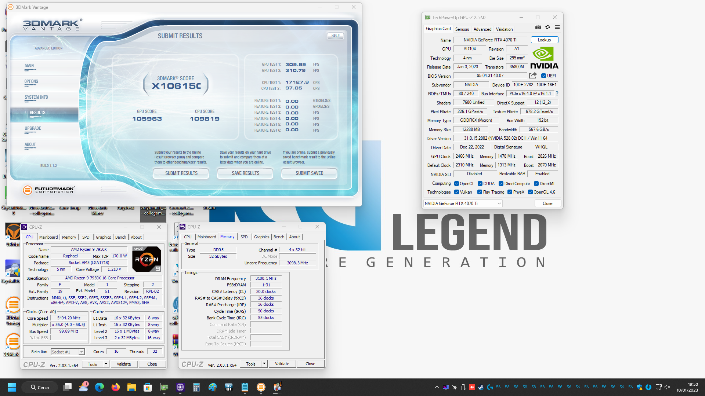Click the BIOS version share/export icon

(x=533, y=76)
